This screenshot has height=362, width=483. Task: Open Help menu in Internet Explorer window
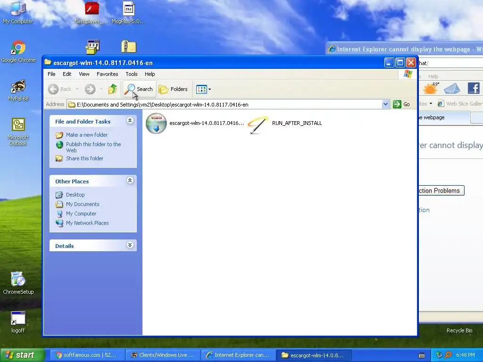point(433,76)
